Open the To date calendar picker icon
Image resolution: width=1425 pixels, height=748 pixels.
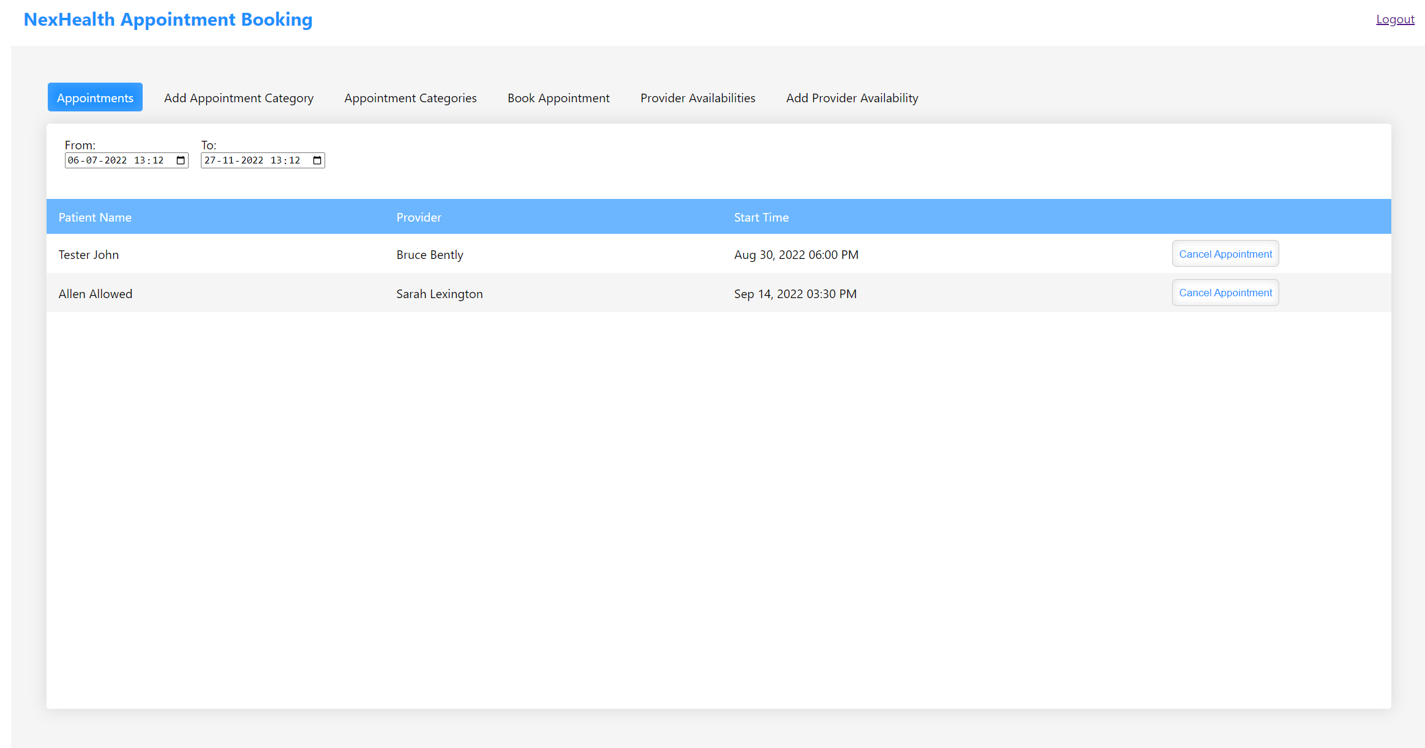click(317, 160)
